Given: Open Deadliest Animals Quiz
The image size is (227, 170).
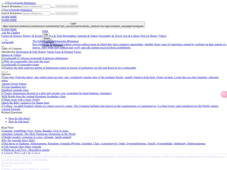Looking at the screenshot, I should pyautogui.click(x=15, y=90).
